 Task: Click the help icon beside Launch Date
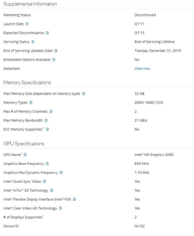coord(27,24)
